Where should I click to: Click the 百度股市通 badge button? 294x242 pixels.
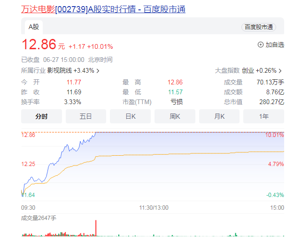tap(258, 27)
